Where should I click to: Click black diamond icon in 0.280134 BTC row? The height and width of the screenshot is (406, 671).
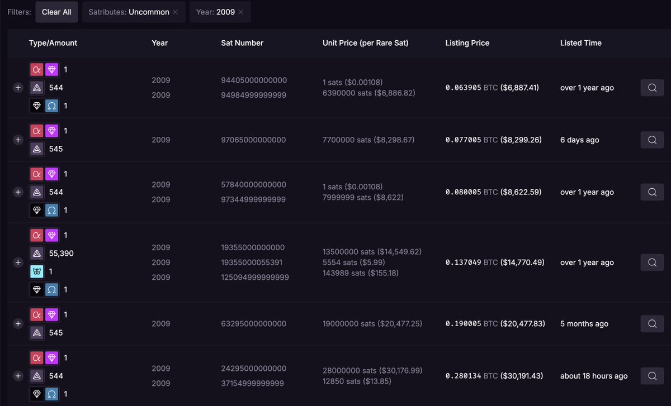[37, 394]
